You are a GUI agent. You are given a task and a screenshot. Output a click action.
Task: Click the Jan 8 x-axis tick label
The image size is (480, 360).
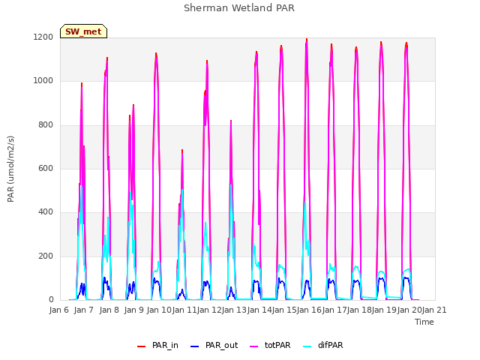(x=109, y=310)
